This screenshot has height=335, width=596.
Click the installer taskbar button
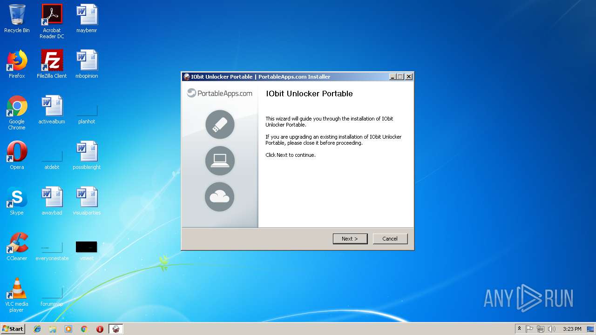pyautogui.click(x=116, y=329)
